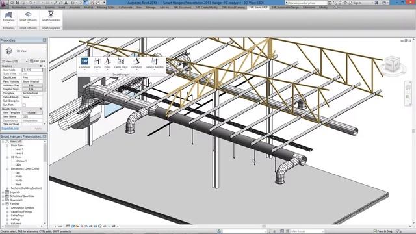Viewport: 416px width, 234px height.
Task: Open the T4R Wood Framing ribbon tab
Action: tap(233, 7)
